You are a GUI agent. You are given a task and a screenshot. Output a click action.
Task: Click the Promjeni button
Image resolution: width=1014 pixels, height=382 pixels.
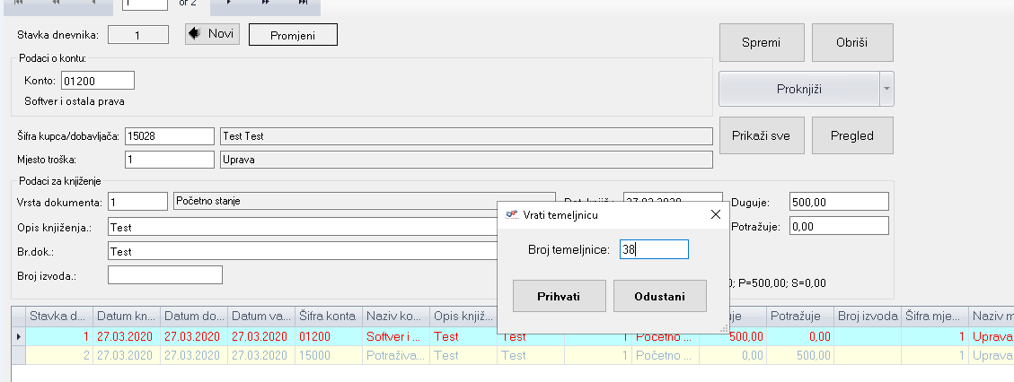(x=293, y=35)
